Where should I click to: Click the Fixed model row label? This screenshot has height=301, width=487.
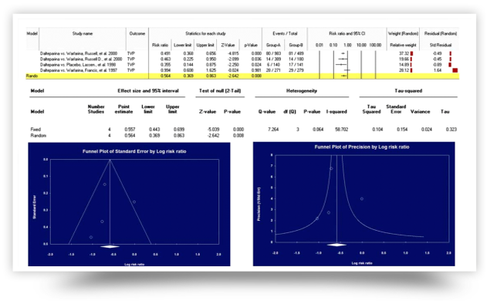pyautogui.click(x=36, y=129)
